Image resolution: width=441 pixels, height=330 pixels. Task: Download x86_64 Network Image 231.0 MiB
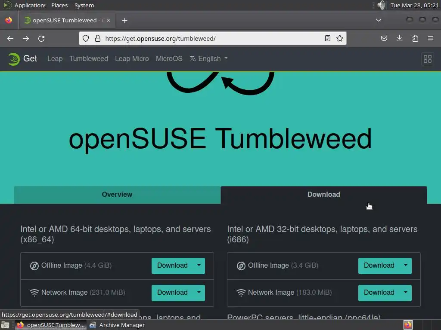tap(172, 293)
